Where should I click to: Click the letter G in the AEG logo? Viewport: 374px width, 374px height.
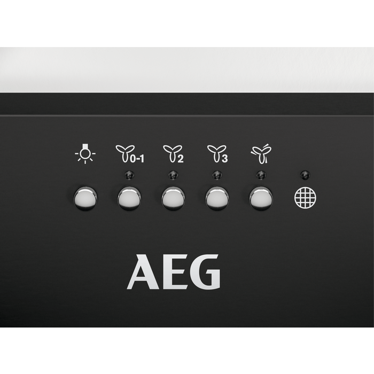[x=205, y=271]
